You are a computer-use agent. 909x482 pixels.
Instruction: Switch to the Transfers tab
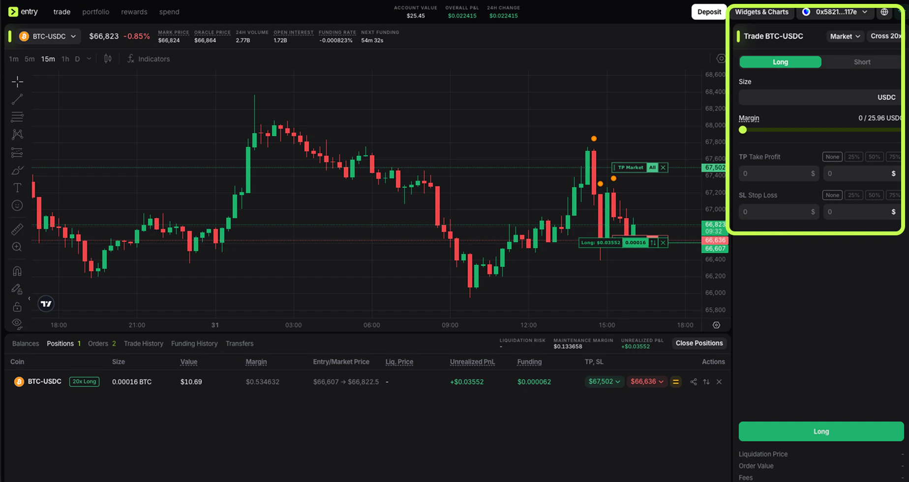pyautogui.click(x=240, y=343)
